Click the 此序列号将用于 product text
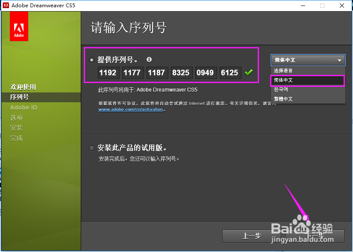353x252 pixels. (148, 90)
